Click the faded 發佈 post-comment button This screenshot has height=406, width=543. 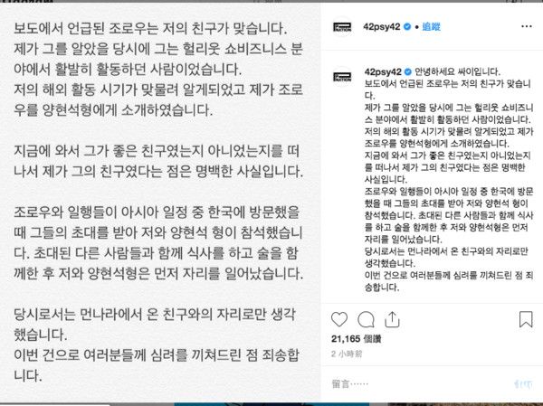point(523,384)
